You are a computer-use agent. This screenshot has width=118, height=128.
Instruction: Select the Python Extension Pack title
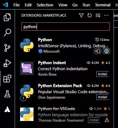[x=60, y=86]
